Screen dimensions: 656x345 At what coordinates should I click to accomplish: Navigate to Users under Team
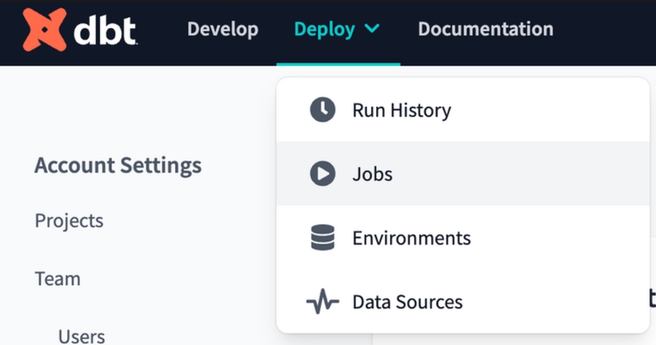pos(82,336)
